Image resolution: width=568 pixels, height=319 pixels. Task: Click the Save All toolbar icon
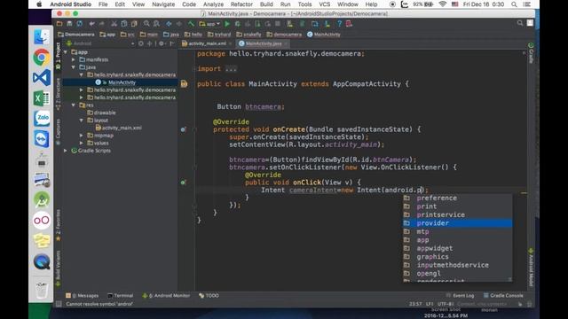pos(69,24)
